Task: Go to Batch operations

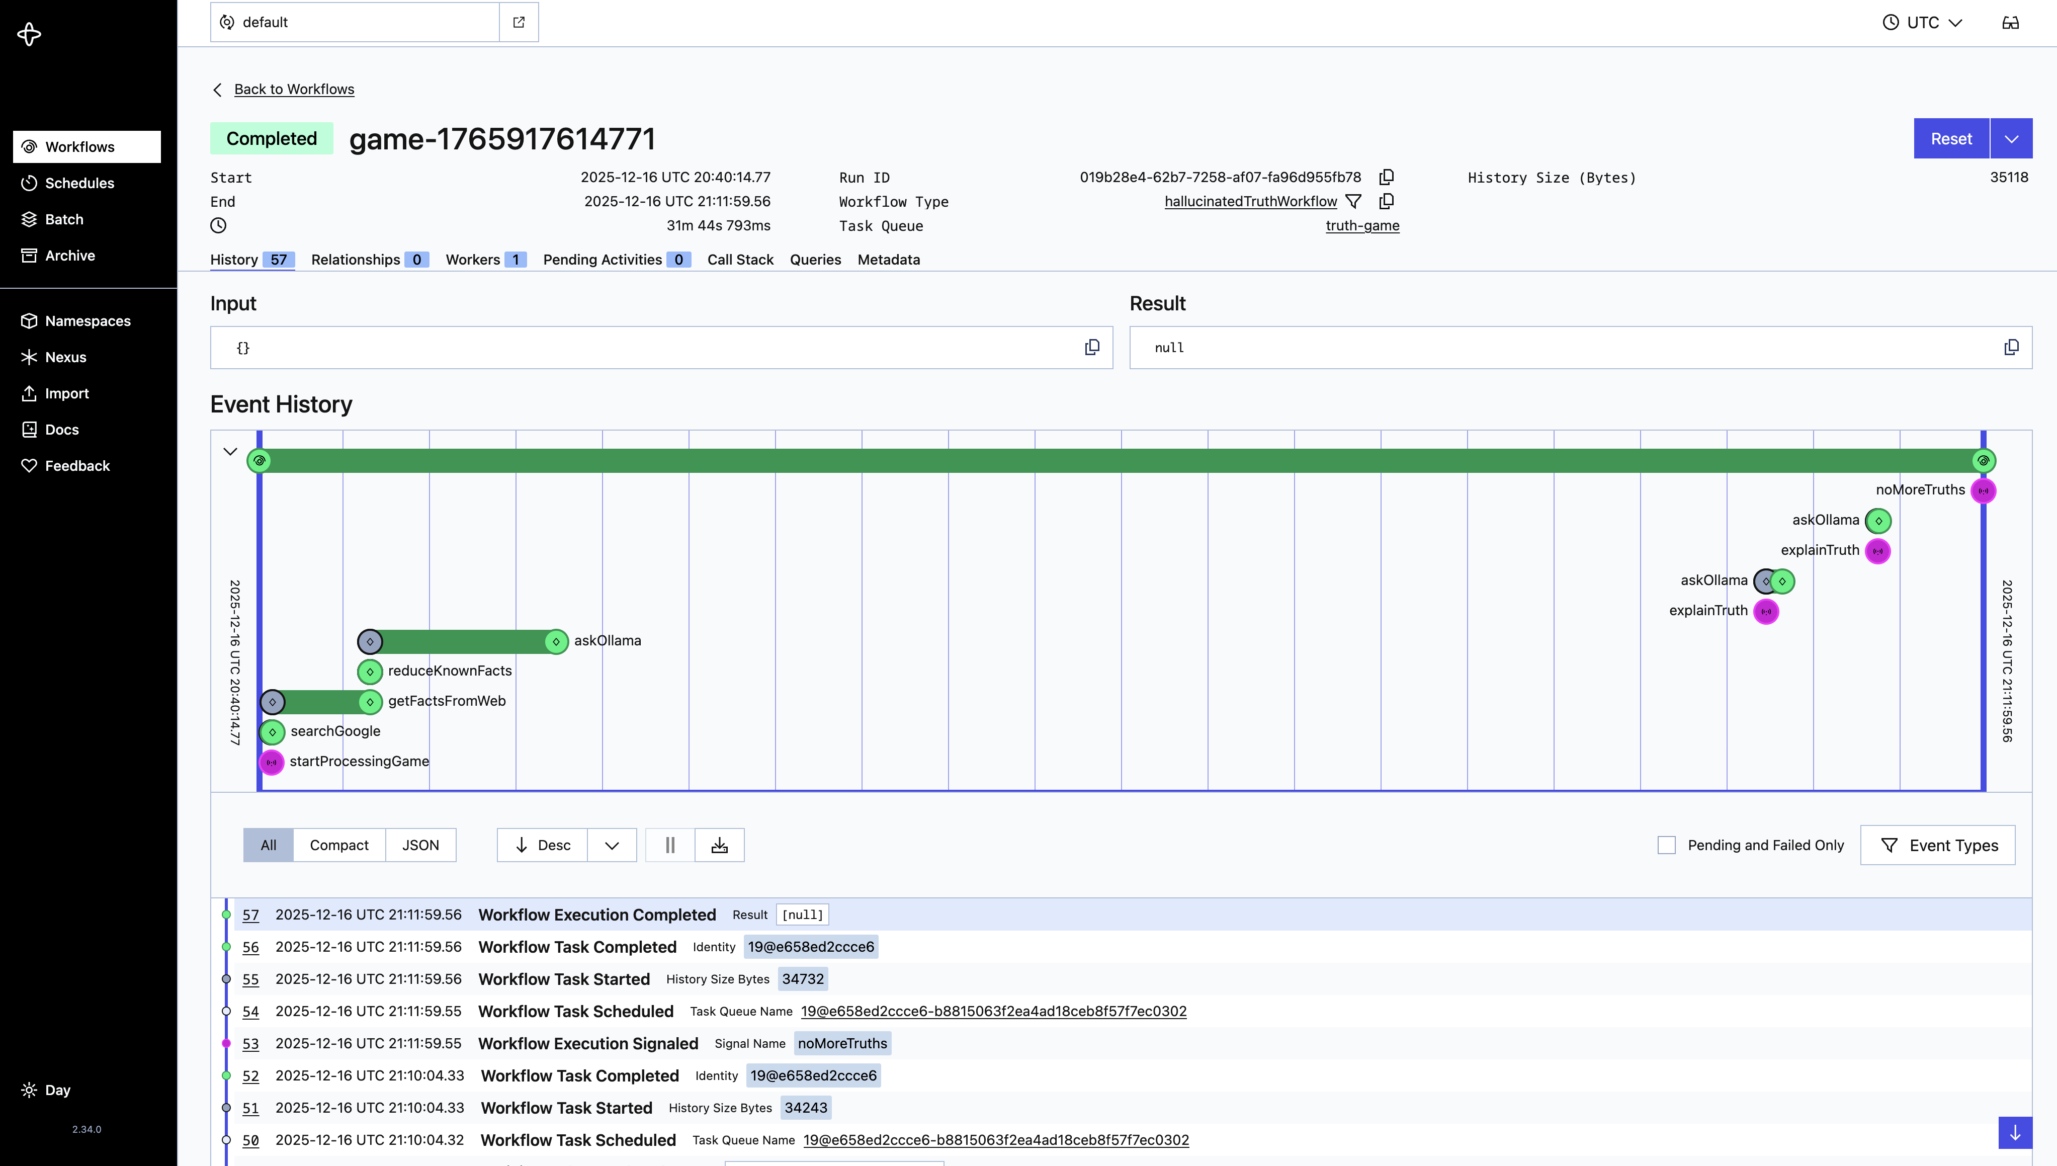Action: pyautogui.click(x=87, y=219)
